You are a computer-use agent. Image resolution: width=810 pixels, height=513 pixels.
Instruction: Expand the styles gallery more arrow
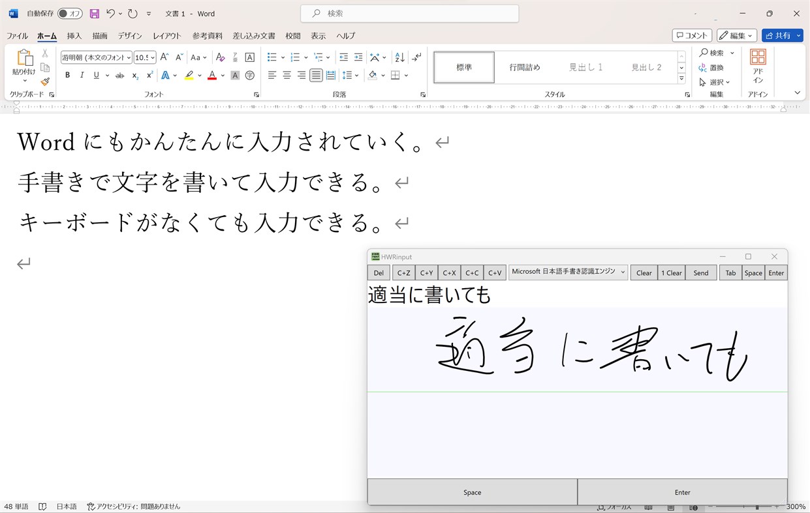click(x=681, y=78)
